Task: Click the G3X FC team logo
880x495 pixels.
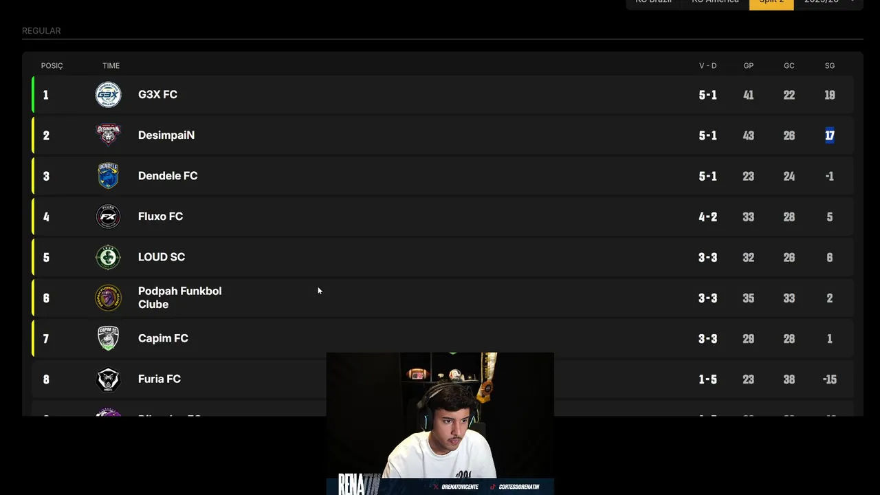Action: tap(108, 95)
